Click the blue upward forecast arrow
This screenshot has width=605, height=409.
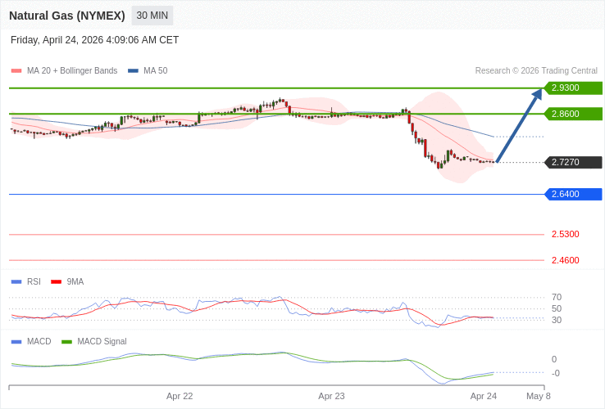pyautogui.click(x=519, y=125)
